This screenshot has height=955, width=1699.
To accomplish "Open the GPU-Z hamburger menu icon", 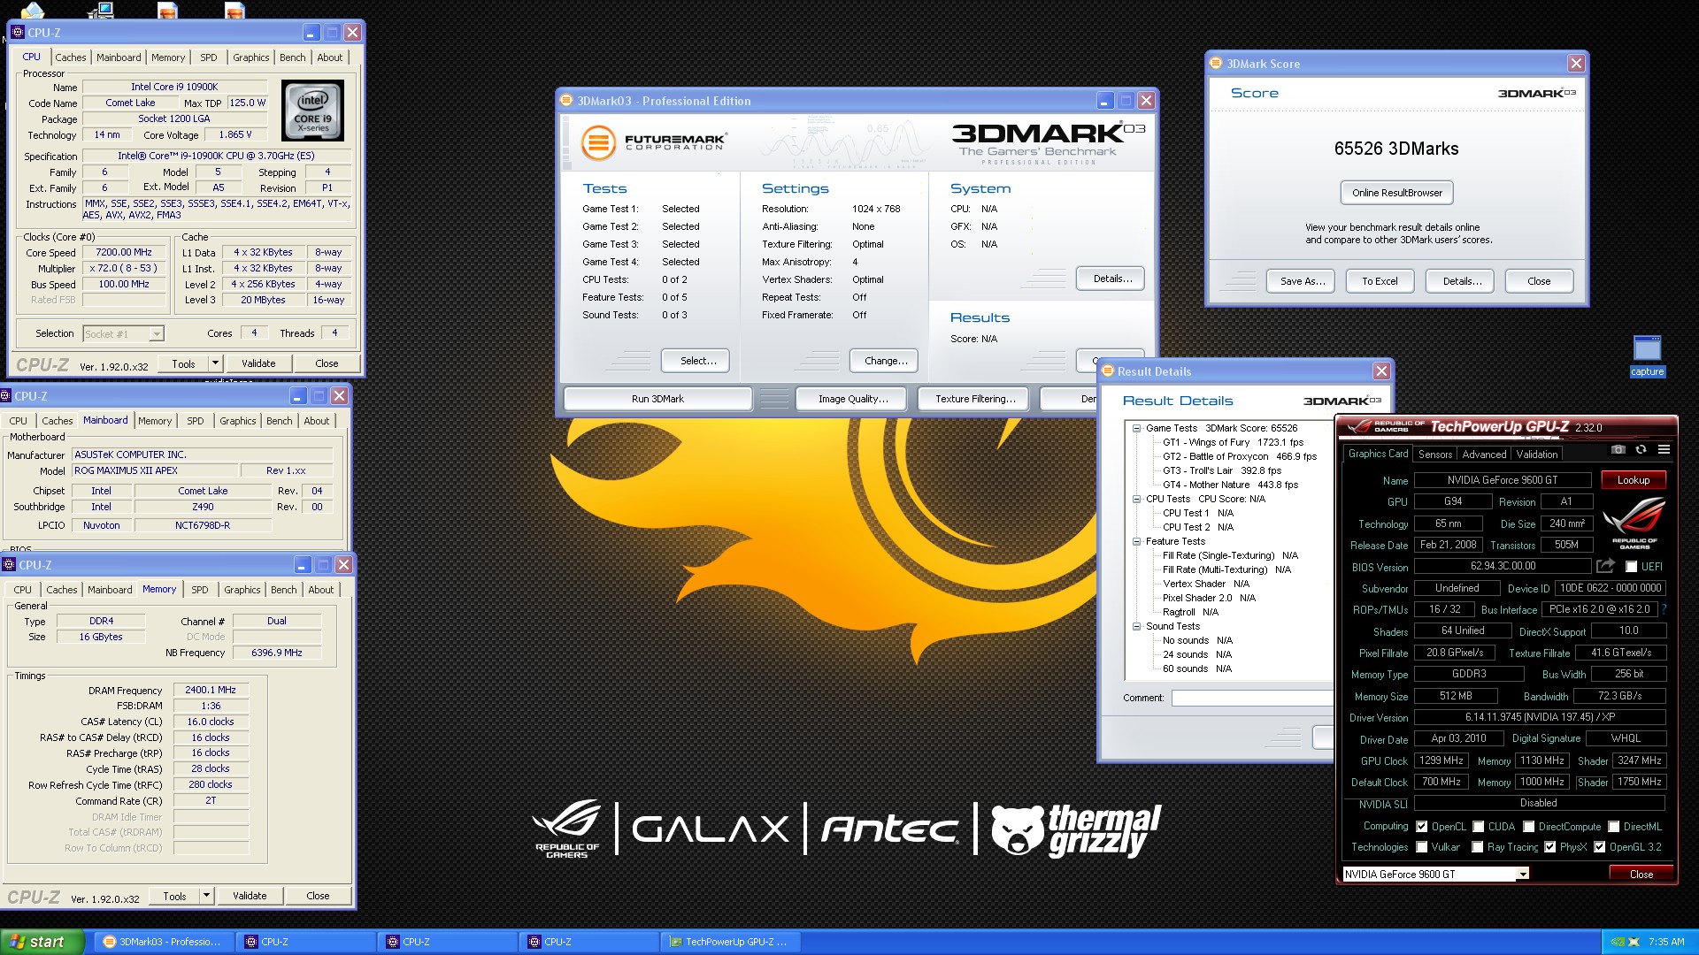I will pyautogui.click(x=1664, y=450).
